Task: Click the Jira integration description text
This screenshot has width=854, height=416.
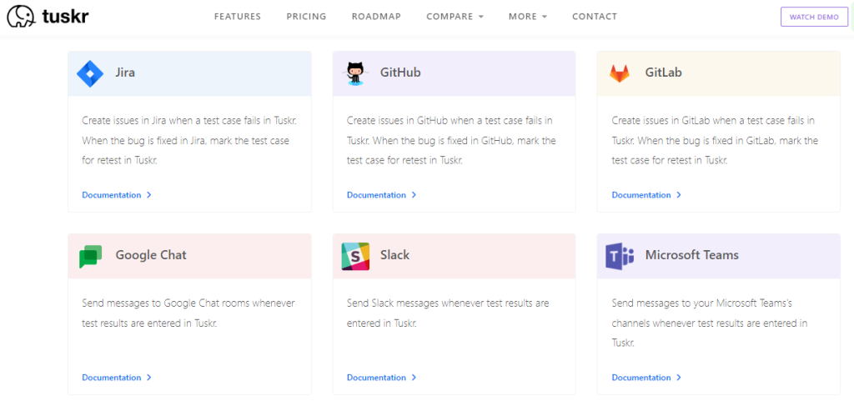Action: point(189,141)
